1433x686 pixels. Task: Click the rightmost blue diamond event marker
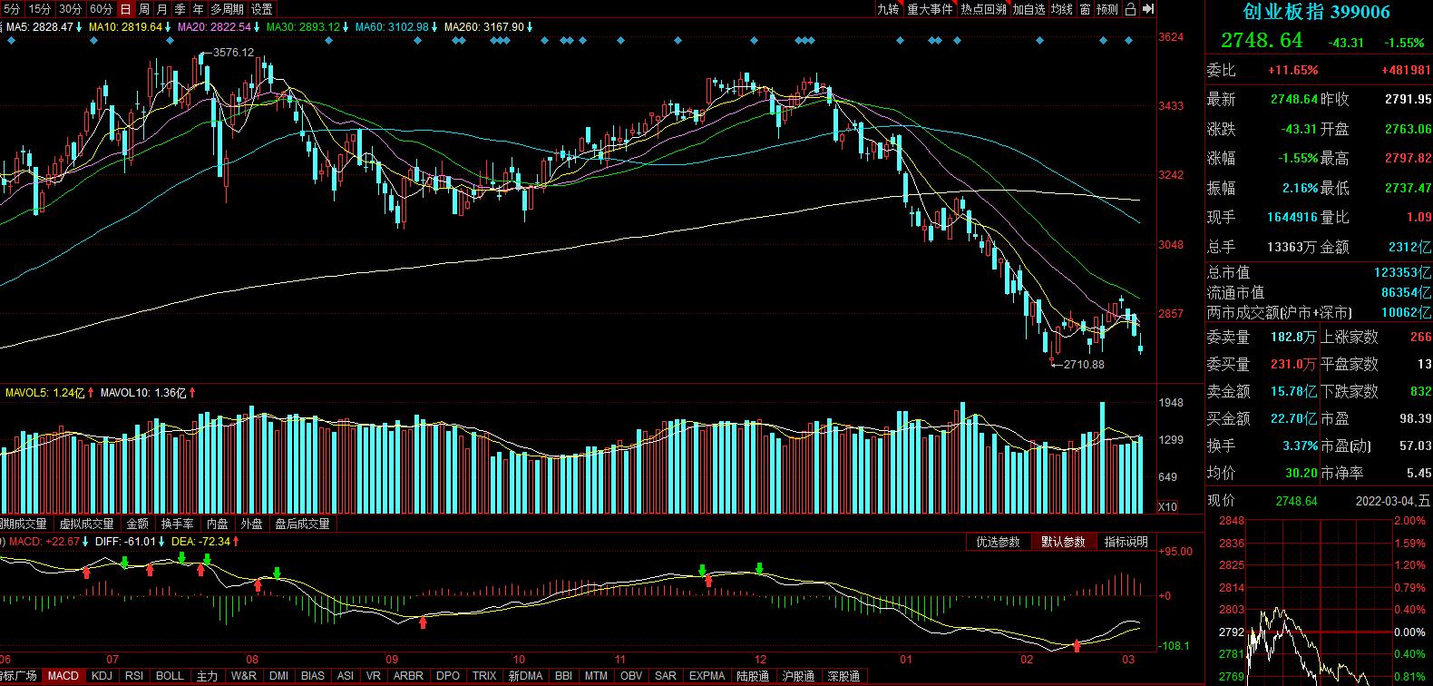point(1129,41)
